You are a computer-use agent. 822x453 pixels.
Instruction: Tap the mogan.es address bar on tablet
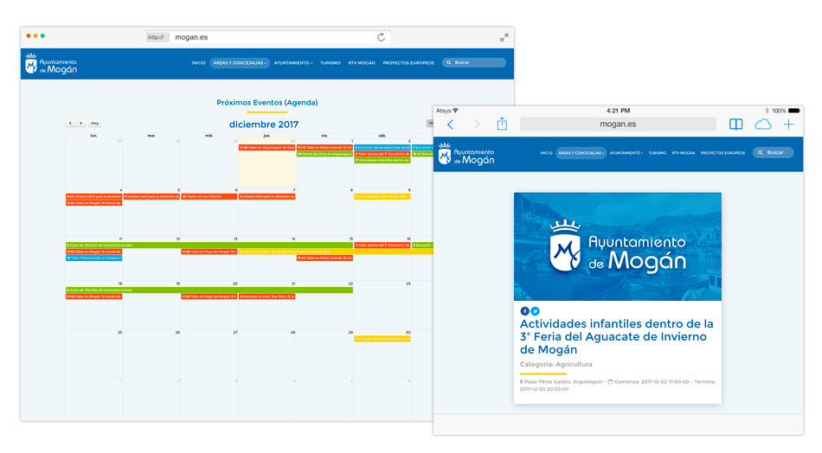coord(618,124)
